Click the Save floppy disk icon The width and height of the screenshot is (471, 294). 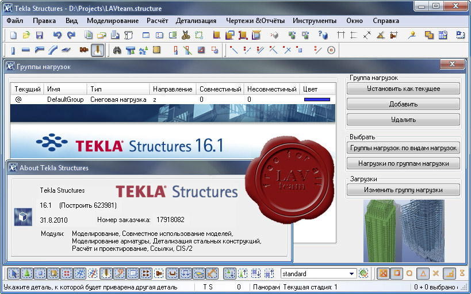click(x=39, y=36)
